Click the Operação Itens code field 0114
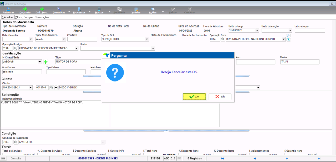336x162 pixels. tap(215, 39)
